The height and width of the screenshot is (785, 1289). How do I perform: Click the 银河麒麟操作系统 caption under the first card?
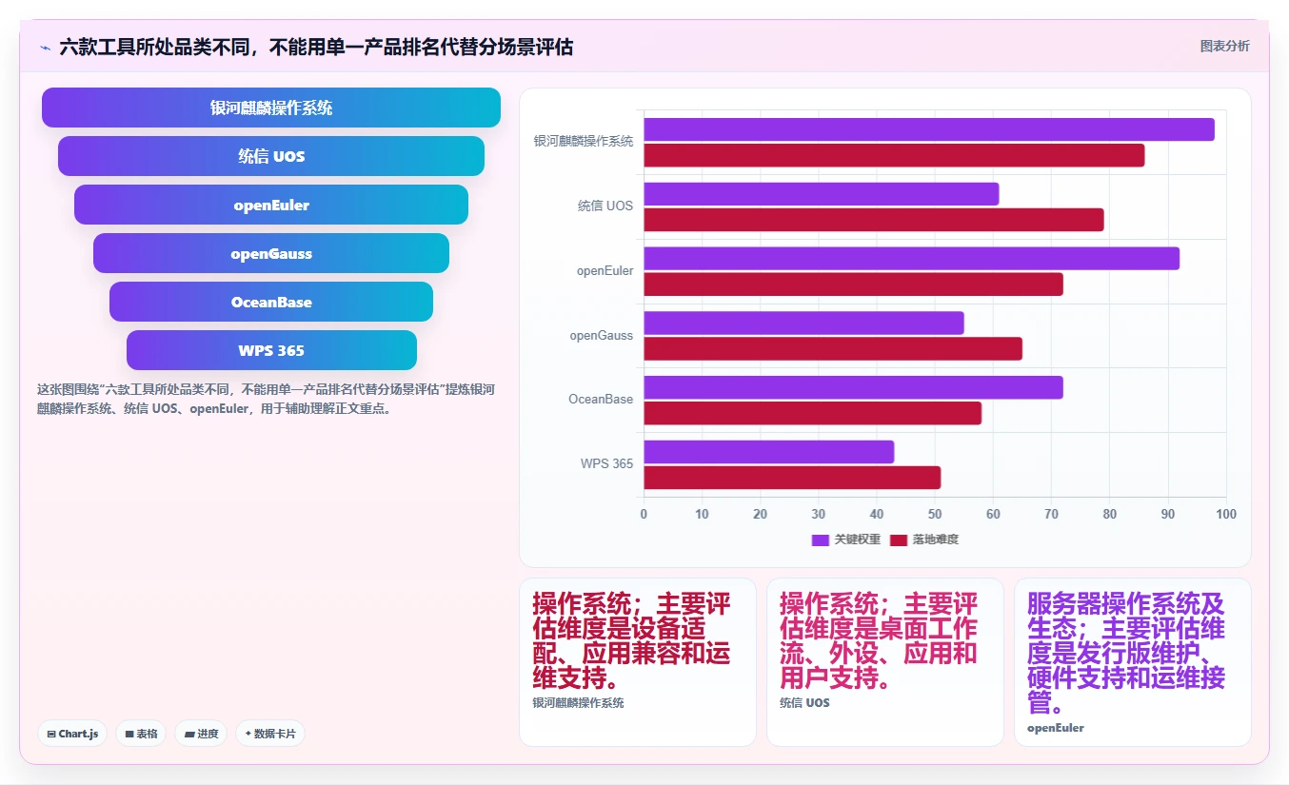578,702
